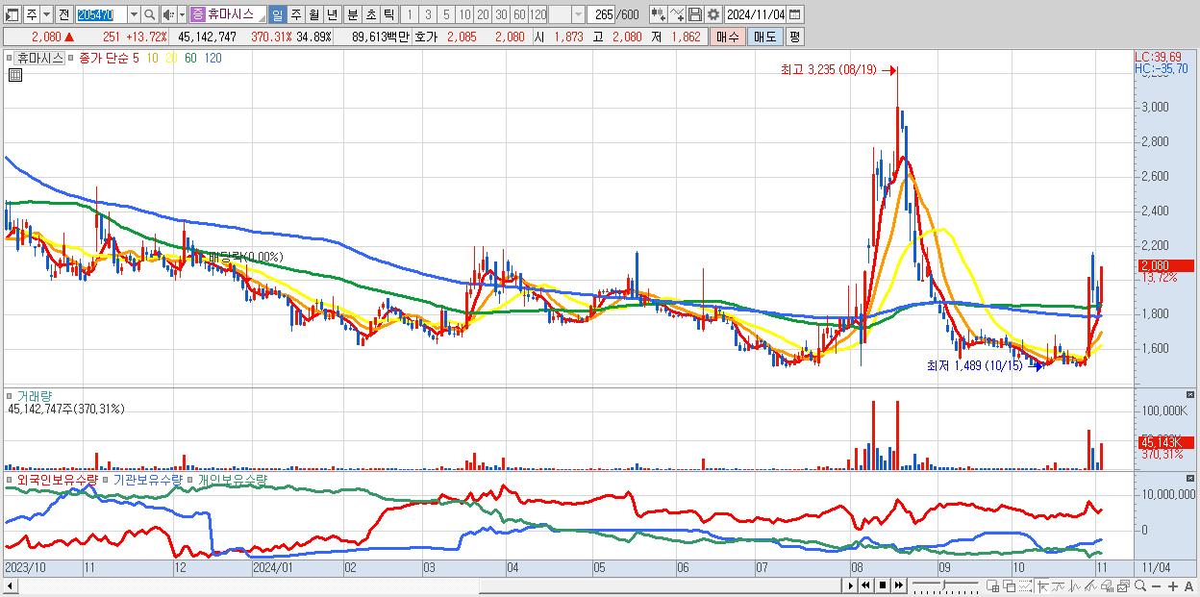Click the fast-forward replay button

click(x=899, y=585)
